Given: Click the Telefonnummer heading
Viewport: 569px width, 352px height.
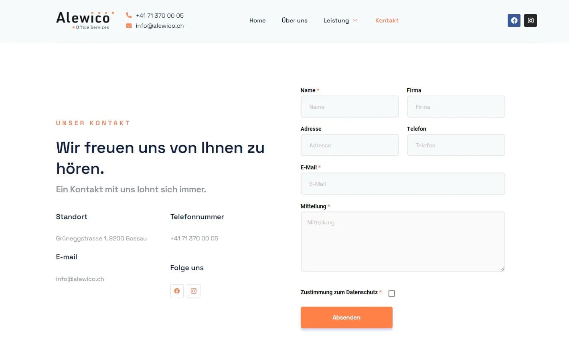Looking at the screenshot, I should coord(197,217).
